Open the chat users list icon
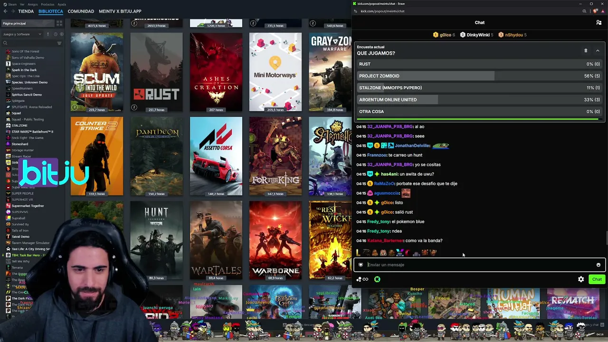The image size is (608, 342). 599,22
